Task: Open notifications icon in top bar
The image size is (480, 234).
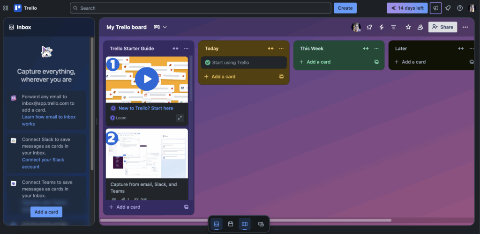Action: (448, 8)
